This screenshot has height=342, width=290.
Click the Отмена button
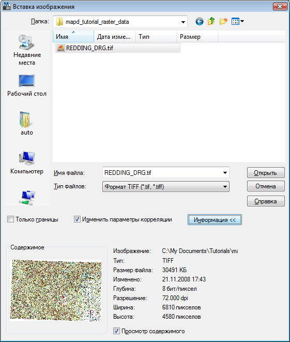(x=266, y=186)
